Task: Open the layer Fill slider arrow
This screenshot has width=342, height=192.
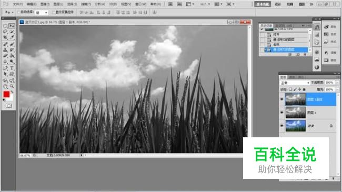Action: pyautogui.click(x=337, y=89)
